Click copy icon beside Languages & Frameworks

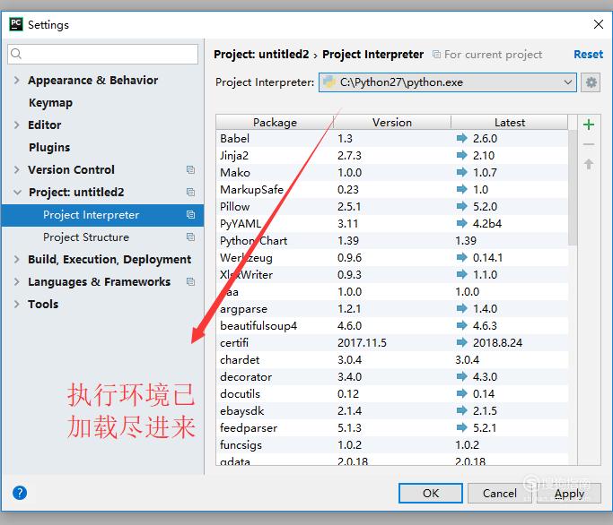190,282
